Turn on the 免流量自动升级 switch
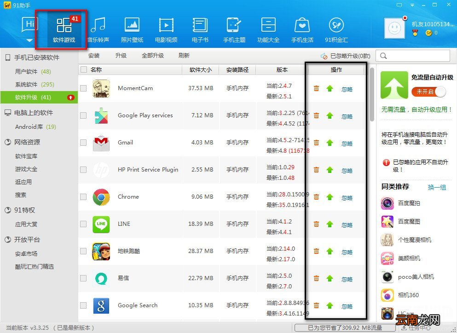The width and height of the screenshot is (457, 333). coord(429,92)
